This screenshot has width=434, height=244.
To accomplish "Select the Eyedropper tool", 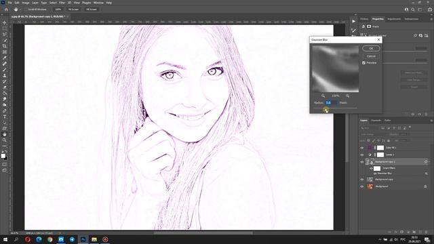I will click(x=5, y=58).
